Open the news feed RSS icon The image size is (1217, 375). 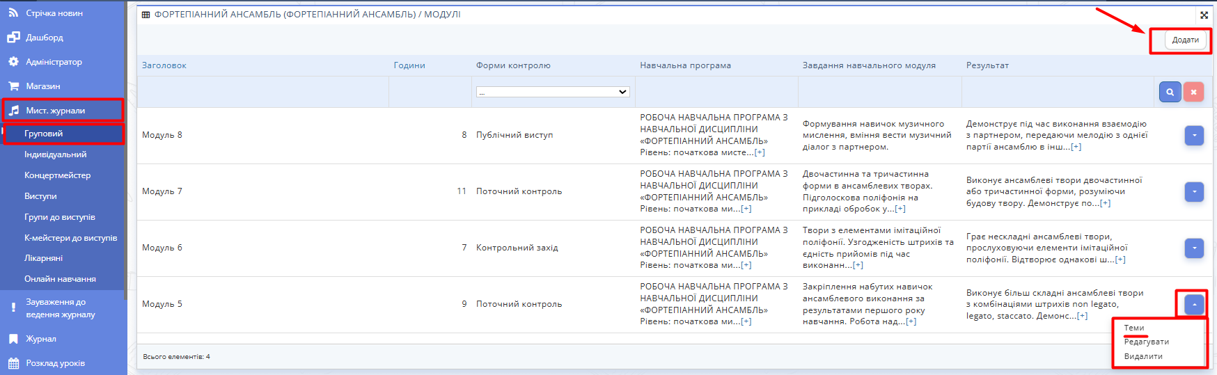pyautogui.click(x=13, y=13)
